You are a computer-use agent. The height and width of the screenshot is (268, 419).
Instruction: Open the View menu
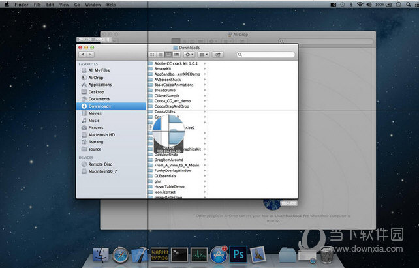pyautogui.click(x=64, y=5)
